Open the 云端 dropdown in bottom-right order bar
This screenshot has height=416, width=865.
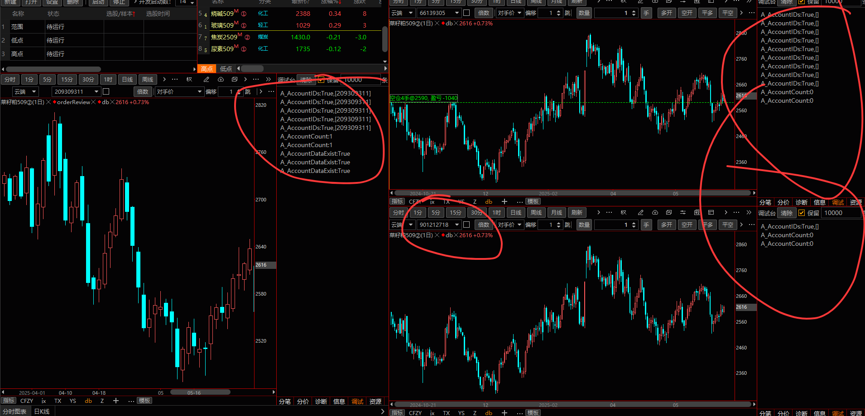(x=402, y=225)
